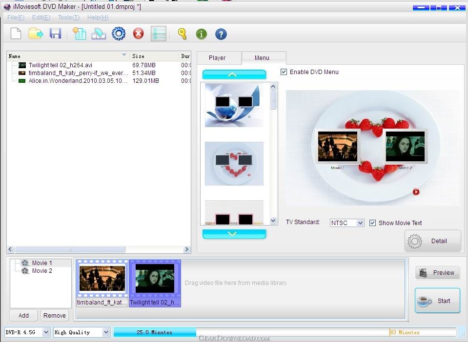Open project with the folder icon
This screenshot has width=468, height=342.
(36, 33)
